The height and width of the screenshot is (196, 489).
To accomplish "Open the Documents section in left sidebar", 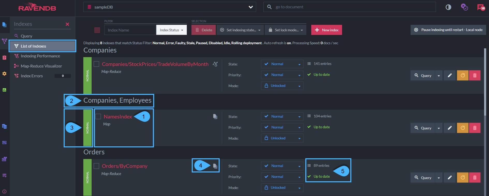I will pos(4,25).
